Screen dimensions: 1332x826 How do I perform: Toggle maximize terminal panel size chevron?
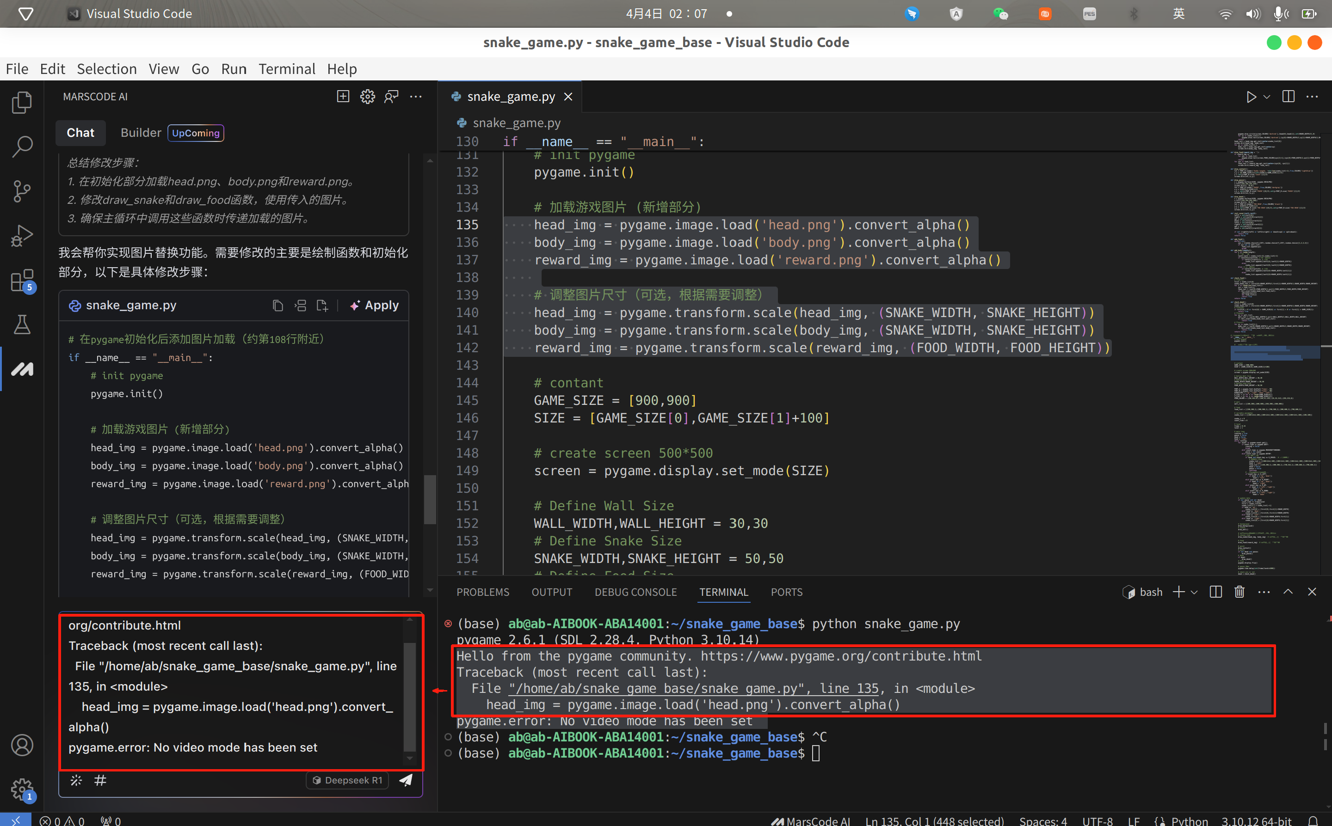coord(1288,592)
